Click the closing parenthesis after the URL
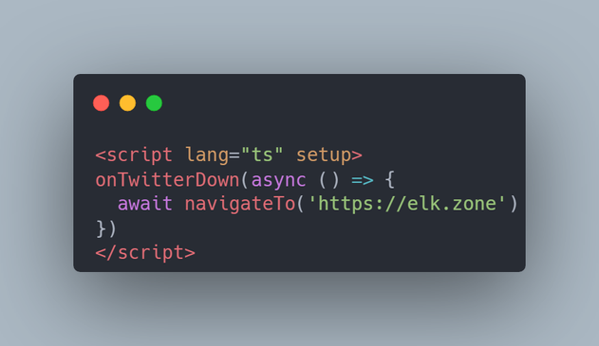This screenshot has height=346, width=599. (x=514, y=204)
